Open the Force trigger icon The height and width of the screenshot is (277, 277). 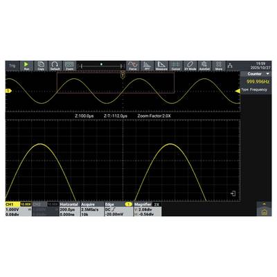click(x=133, y=66)
